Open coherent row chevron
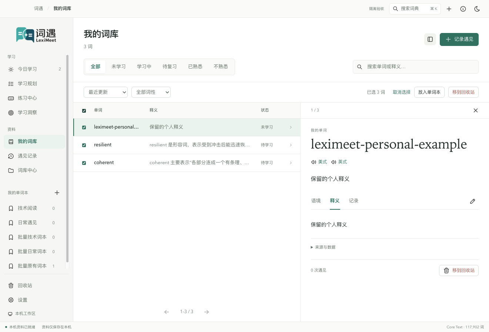Viewport: 489px width, 332px height. (291, 163)
